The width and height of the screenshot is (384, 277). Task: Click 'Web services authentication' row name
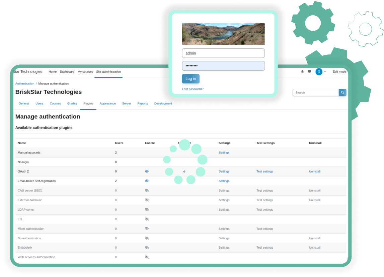click(36, 257)
